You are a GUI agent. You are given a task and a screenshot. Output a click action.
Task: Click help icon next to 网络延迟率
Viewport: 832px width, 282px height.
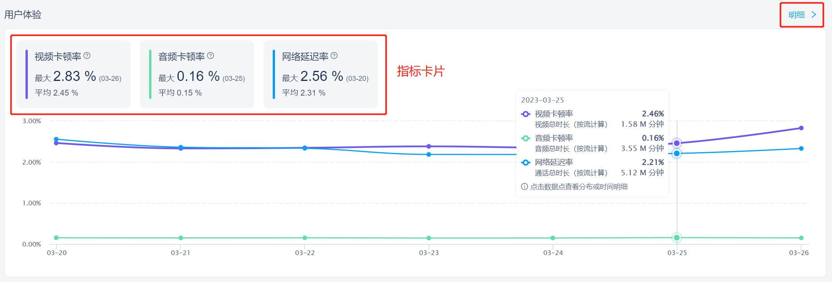click(334, 56)
